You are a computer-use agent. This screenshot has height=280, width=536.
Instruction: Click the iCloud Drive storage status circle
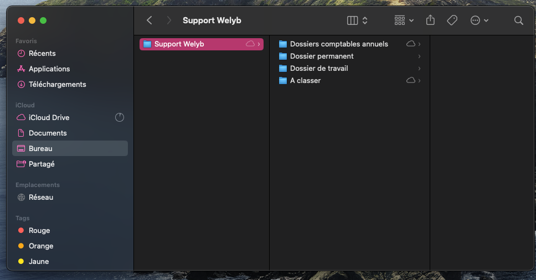(119, 117)
